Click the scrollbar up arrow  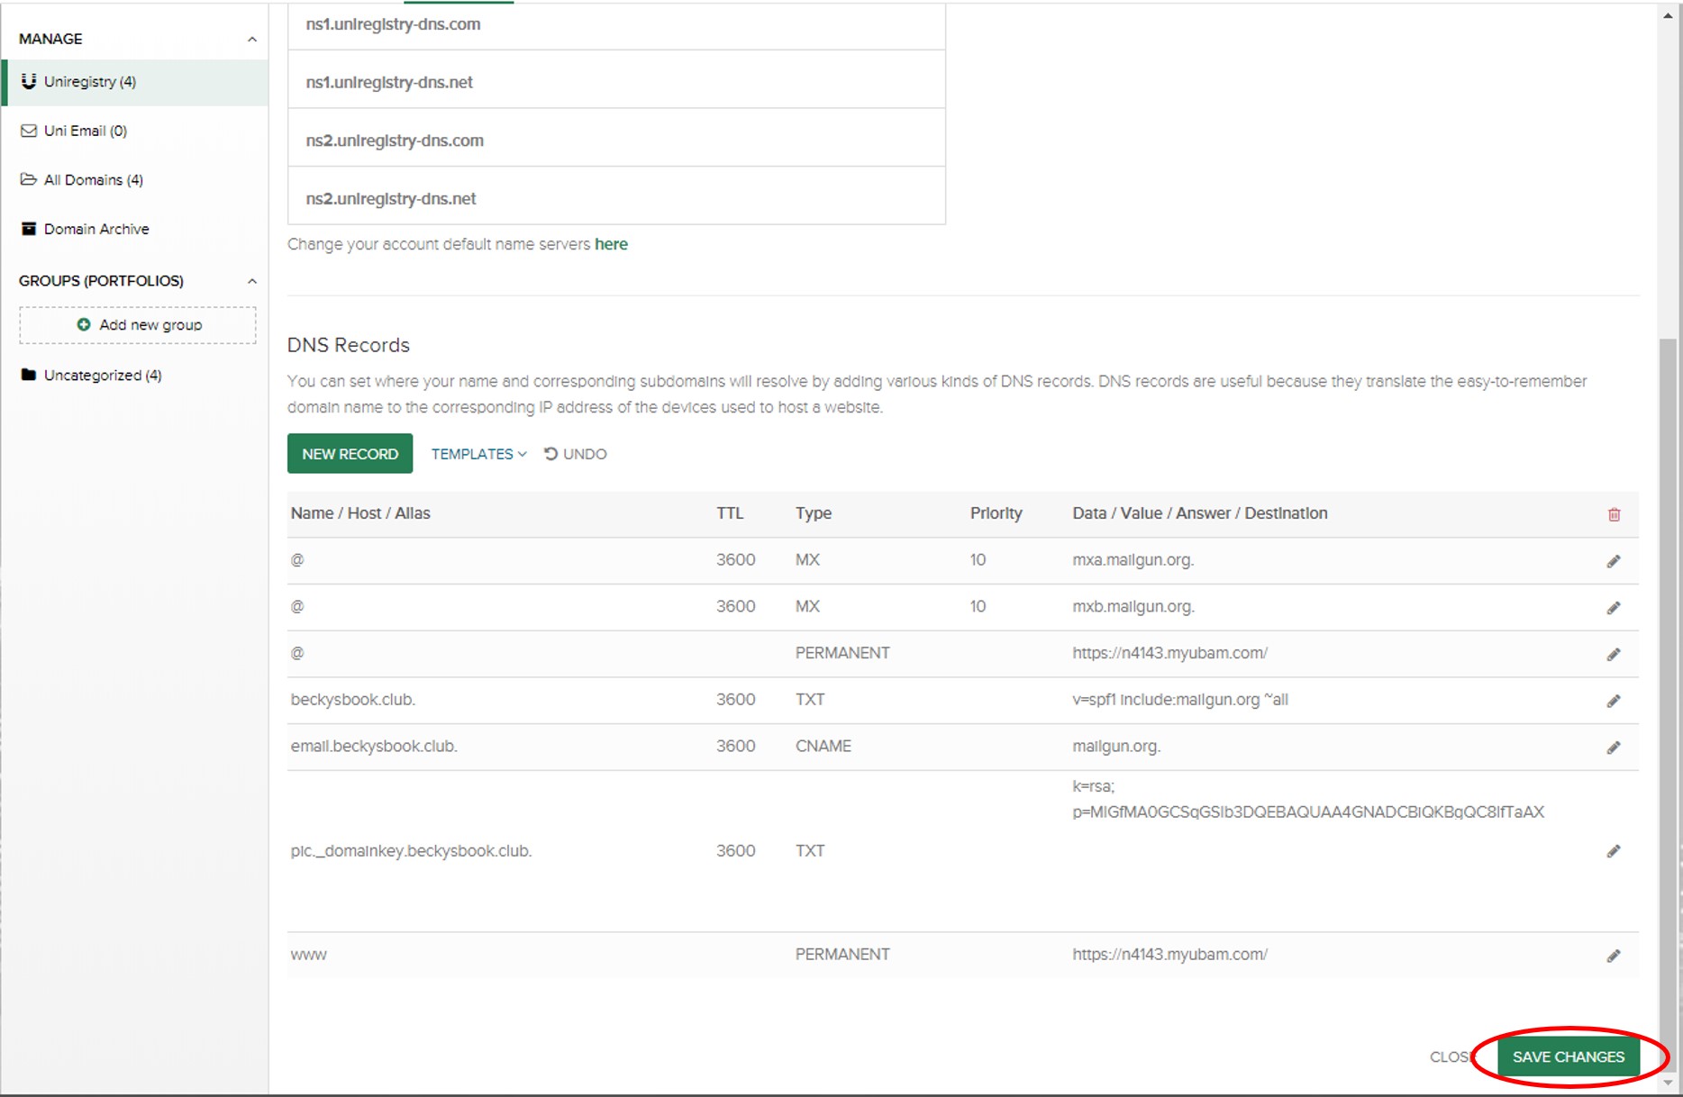(1668, 14)
